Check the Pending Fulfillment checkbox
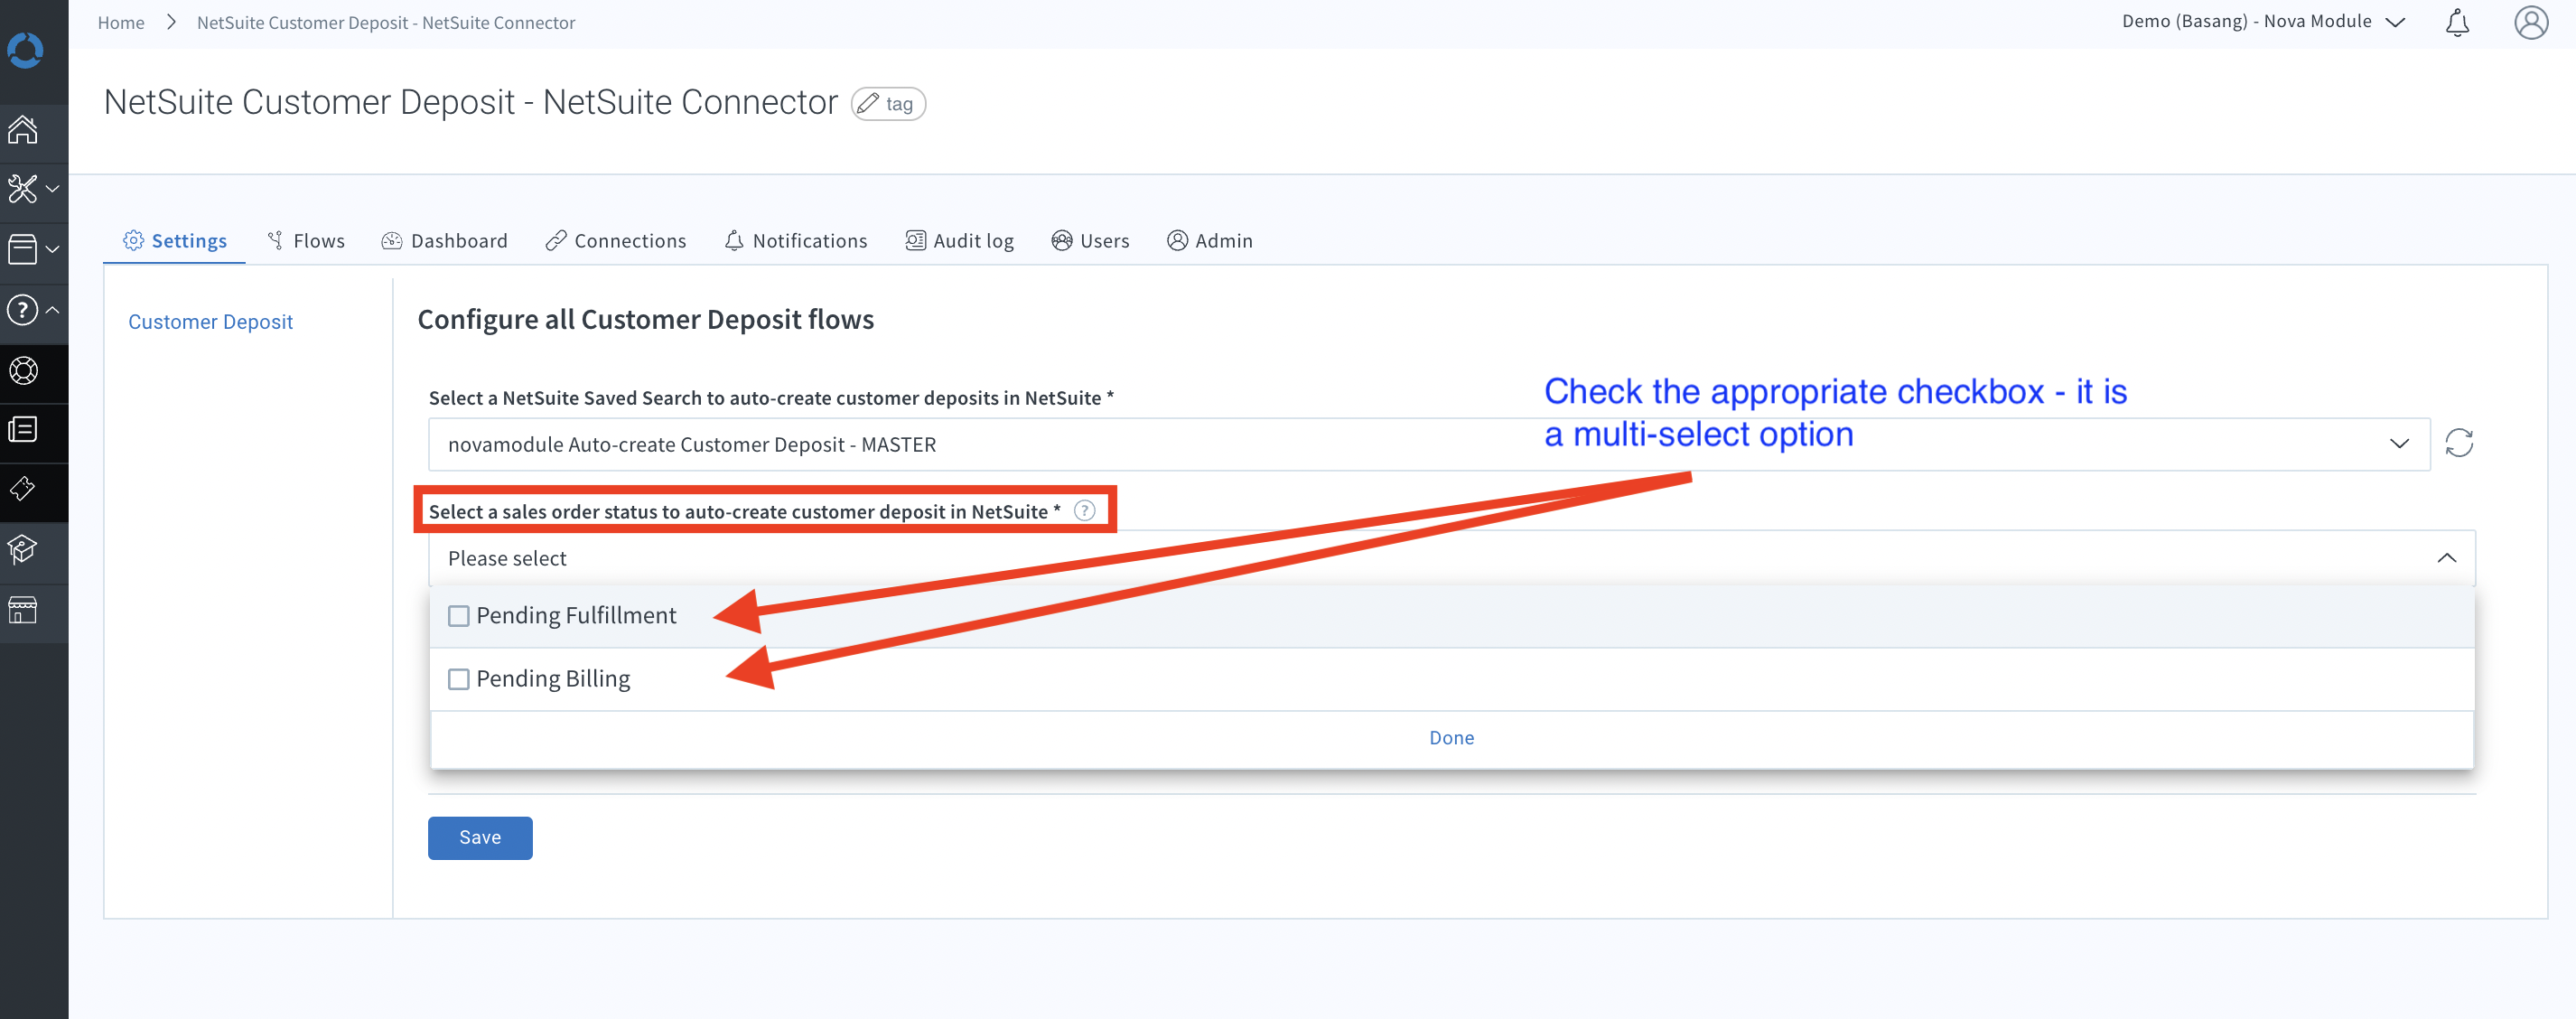The width and height of the screenshot is (2576, 1019). click(458, 616)
